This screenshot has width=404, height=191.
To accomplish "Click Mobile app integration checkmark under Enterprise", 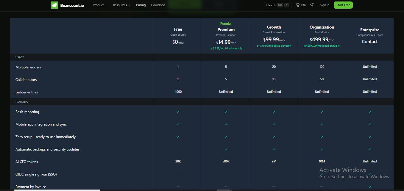I will [x=370, y=124].
